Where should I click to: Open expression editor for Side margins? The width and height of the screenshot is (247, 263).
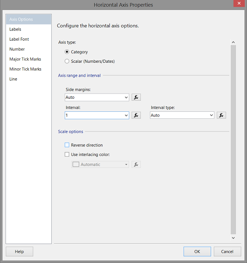click(x=136, y=97)
